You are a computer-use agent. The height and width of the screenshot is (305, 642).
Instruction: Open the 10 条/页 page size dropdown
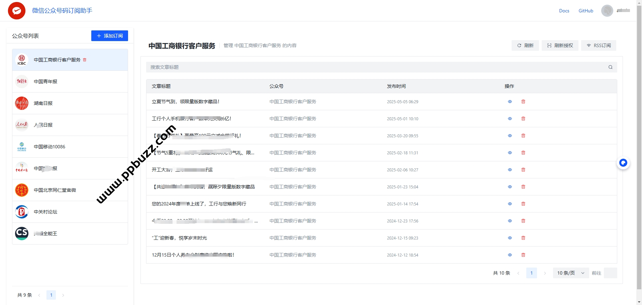click(571, 273)
